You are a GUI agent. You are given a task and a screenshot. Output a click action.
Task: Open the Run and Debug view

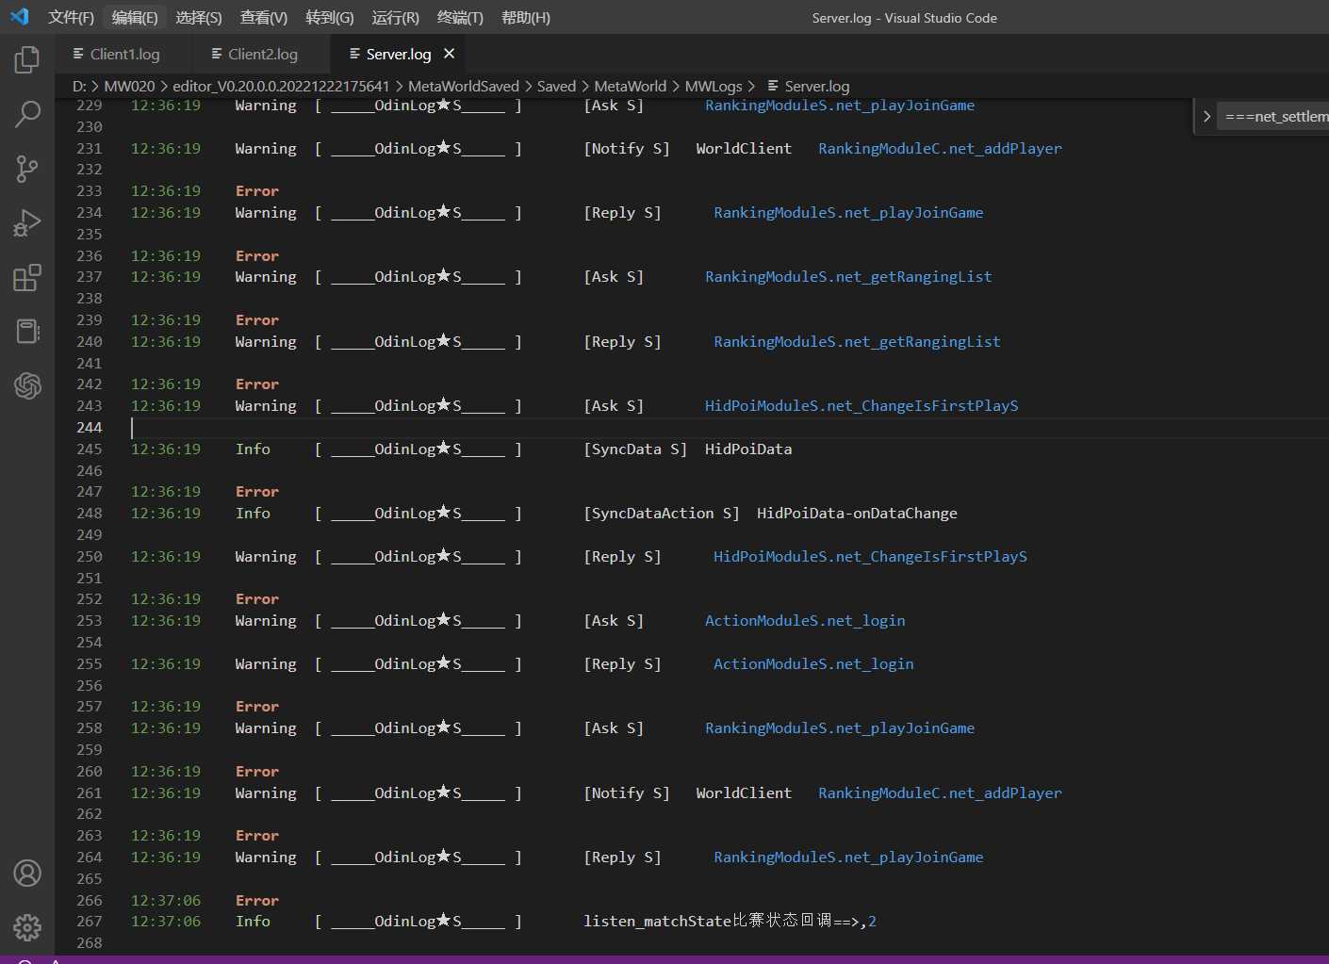point(27,223)
